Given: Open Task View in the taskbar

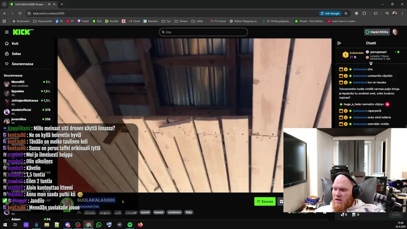Looking at the screenshot, I should (x=15, y=225).
